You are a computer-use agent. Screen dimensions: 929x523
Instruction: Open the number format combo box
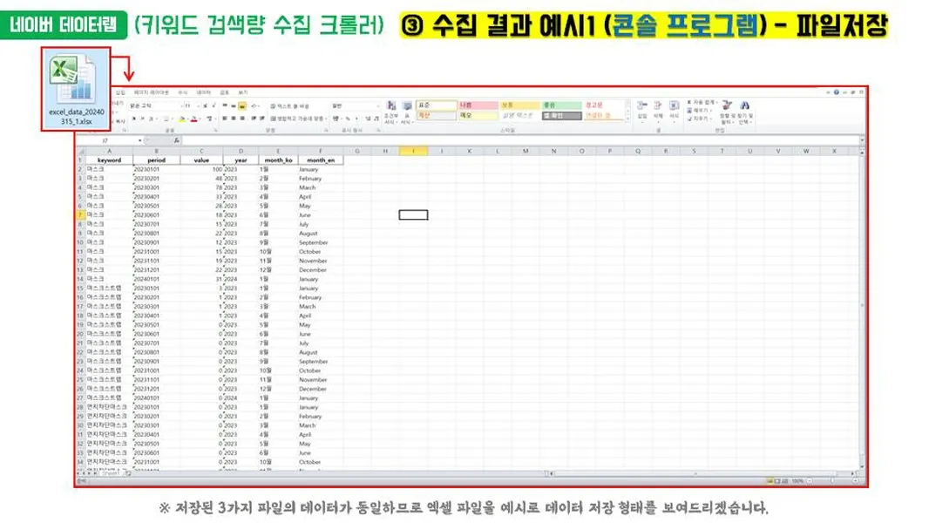click(356, 105)
